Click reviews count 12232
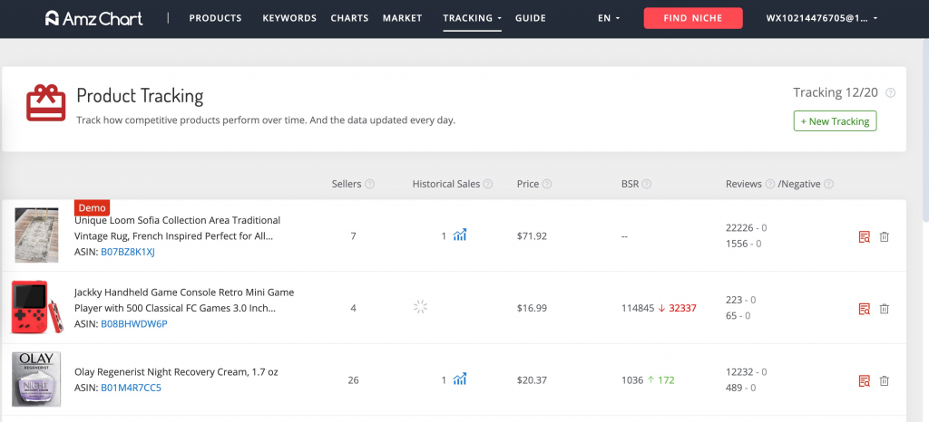The image size is (929, 422). (x=738, y=372)
